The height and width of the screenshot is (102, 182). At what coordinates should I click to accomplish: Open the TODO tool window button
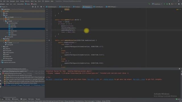pos(8,99)
